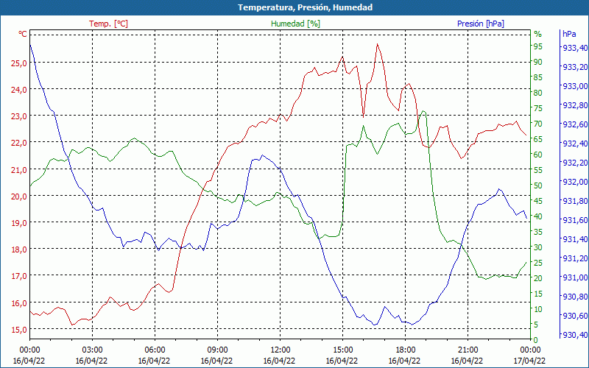
Task: Click the 22,0 temperature axis value
Action: (x=19, y=143)
